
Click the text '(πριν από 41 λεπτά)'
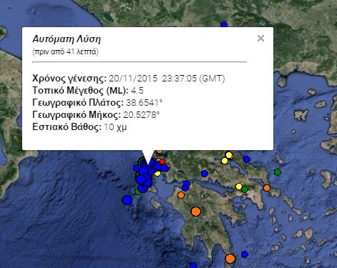point(65,51)
